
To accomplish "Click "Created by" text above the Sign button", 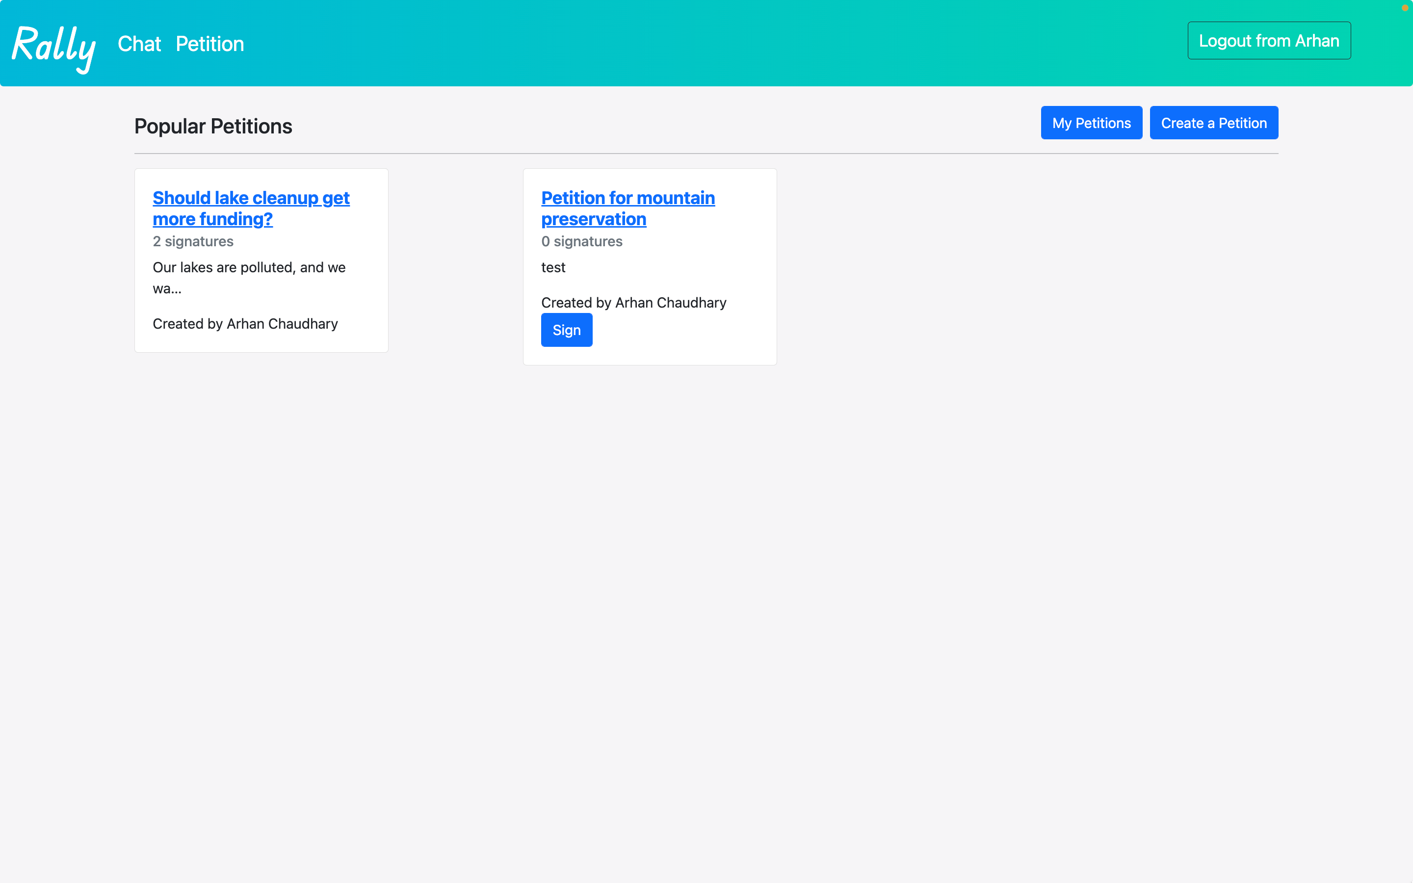I will point(633,303).
